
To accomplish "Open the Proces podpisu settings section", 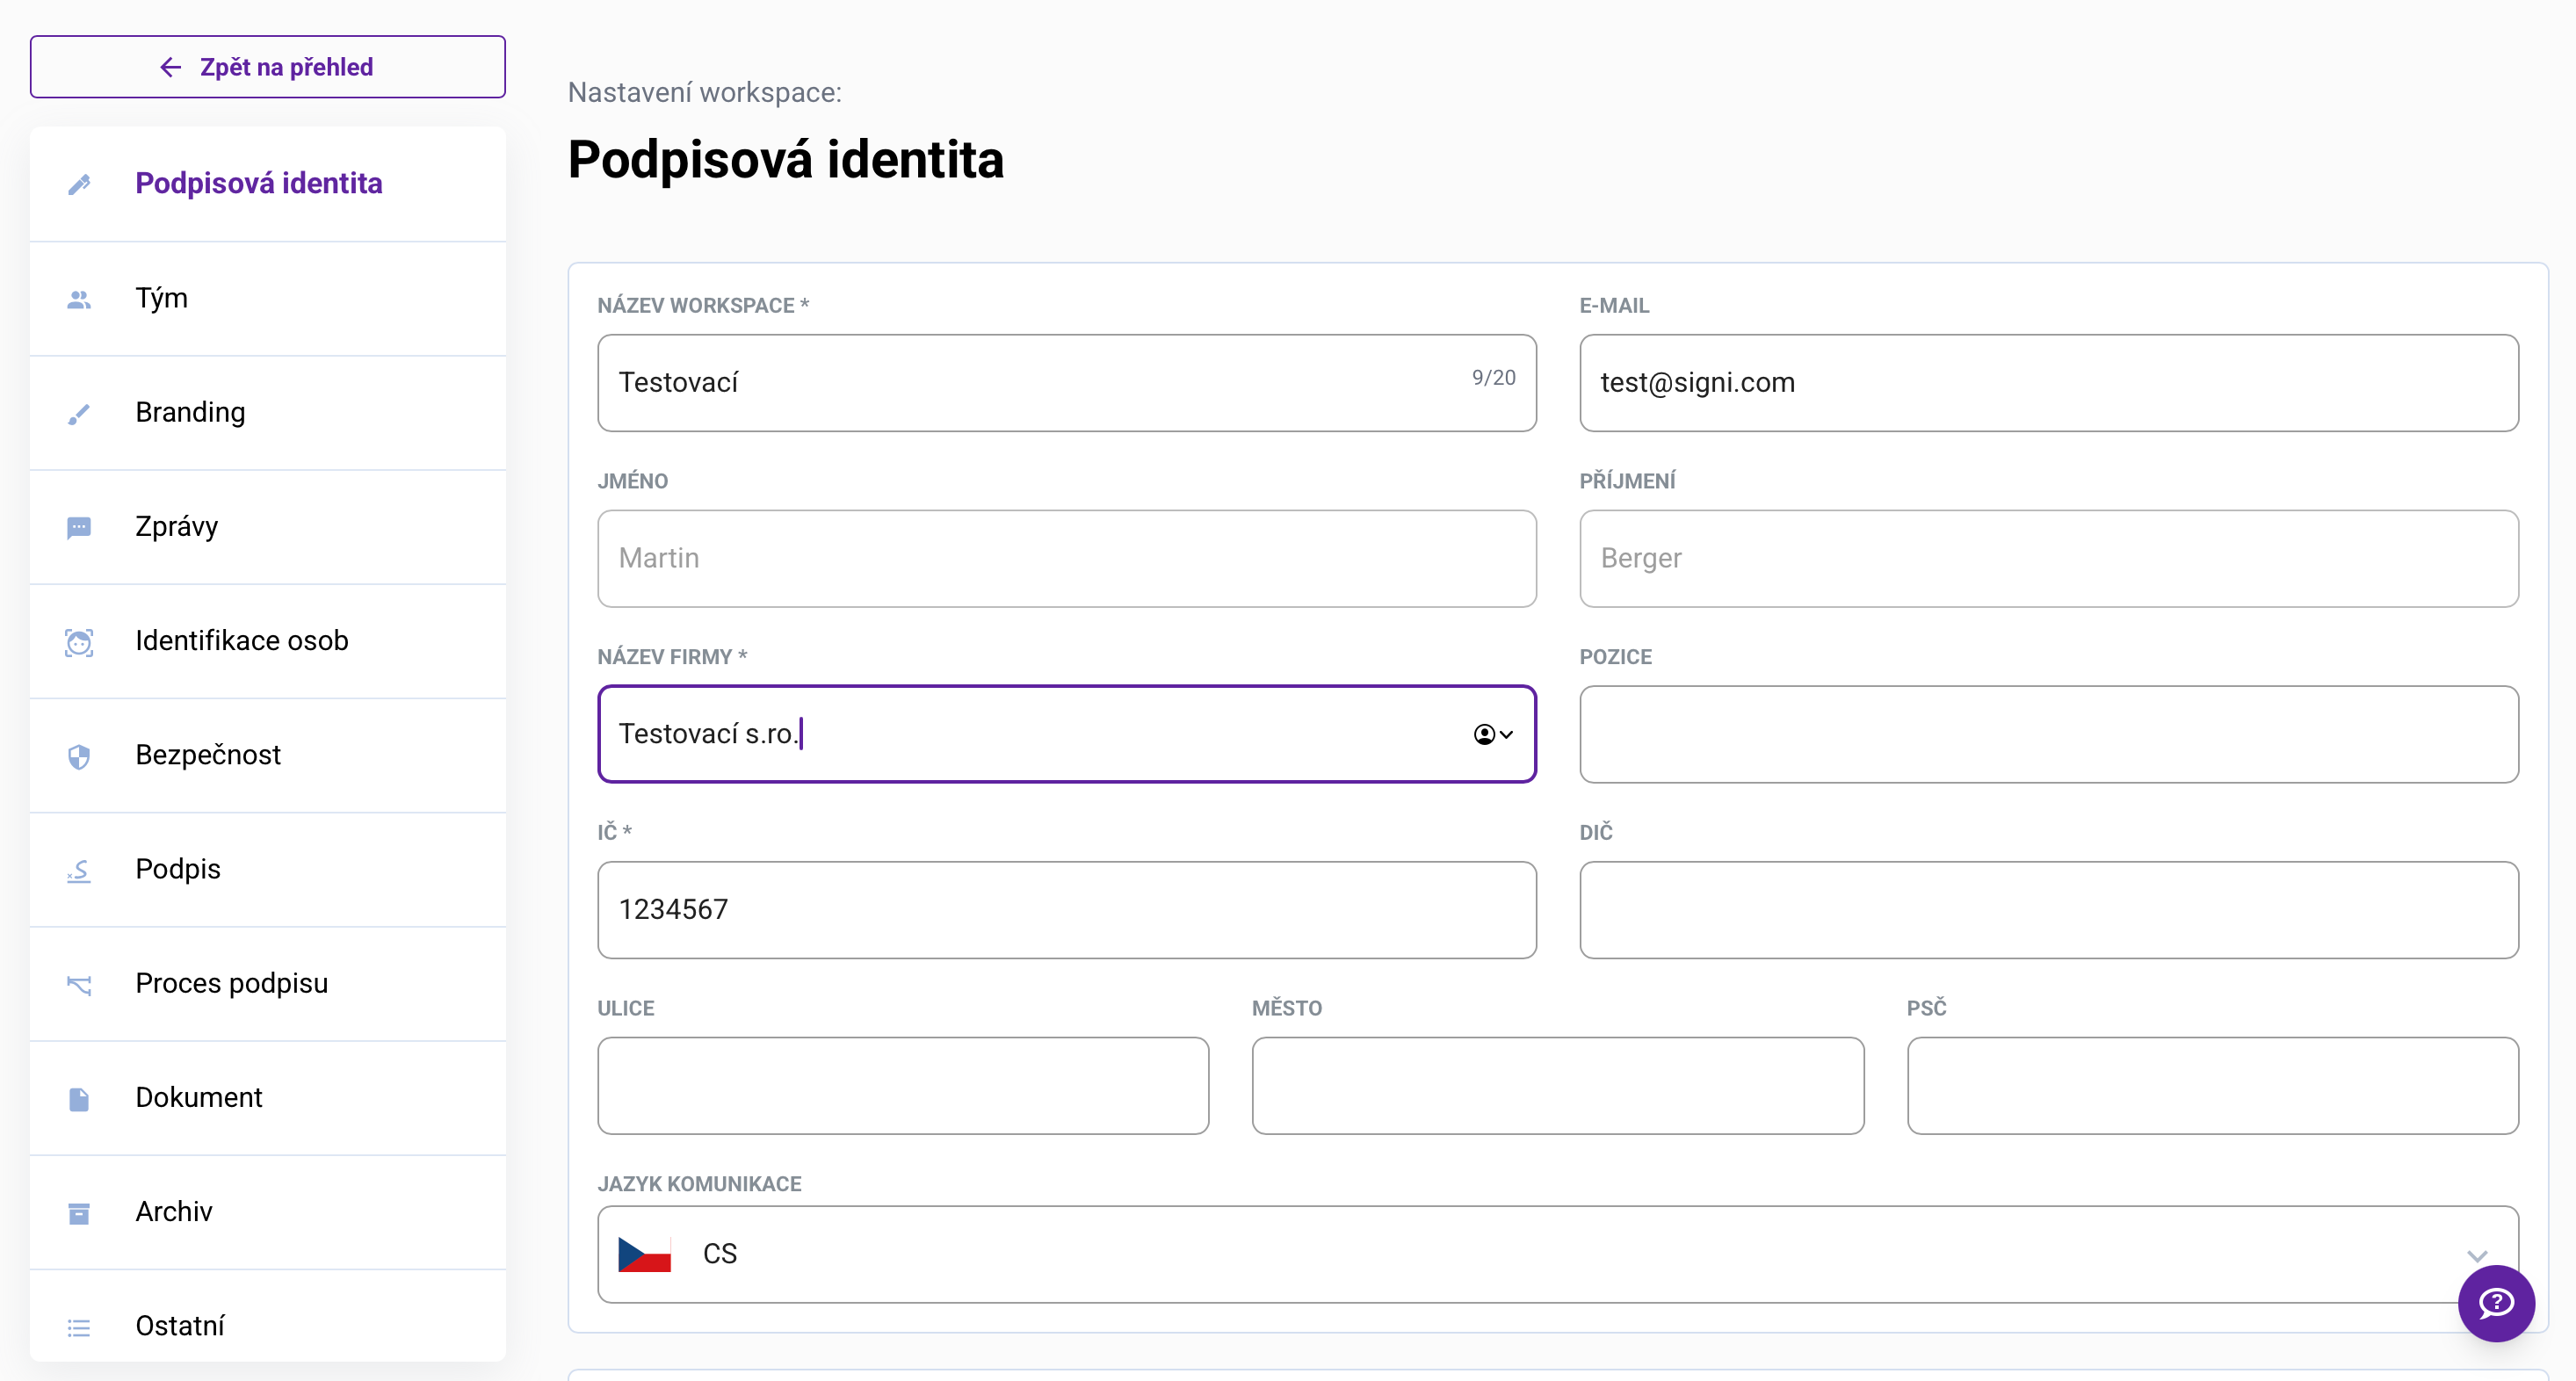I will (x=232, y=983).
